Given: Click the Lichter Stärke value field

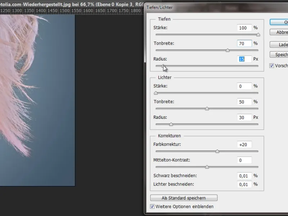Looking at the screenshot, I should coord(244,86).
